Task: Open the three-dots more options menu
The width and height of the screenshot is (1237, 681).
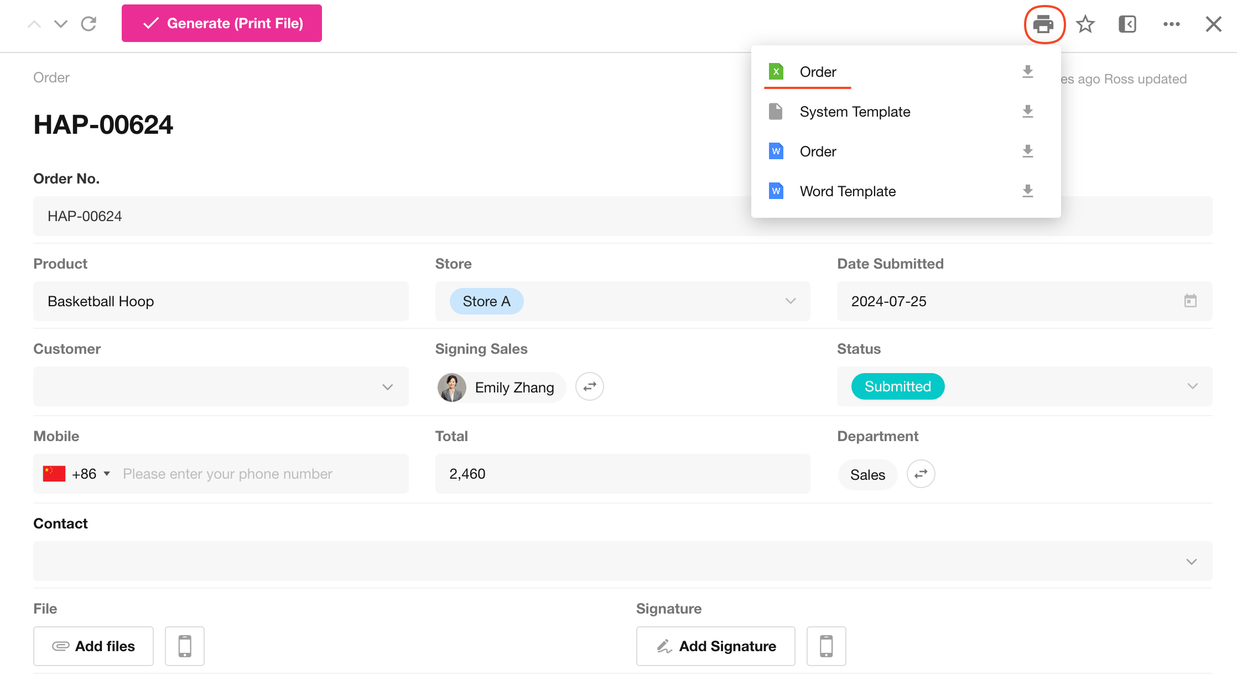Action: [1171, 24]
